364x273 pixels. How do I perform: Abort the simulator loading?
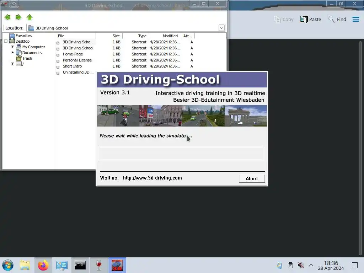(x=252, y=178)
